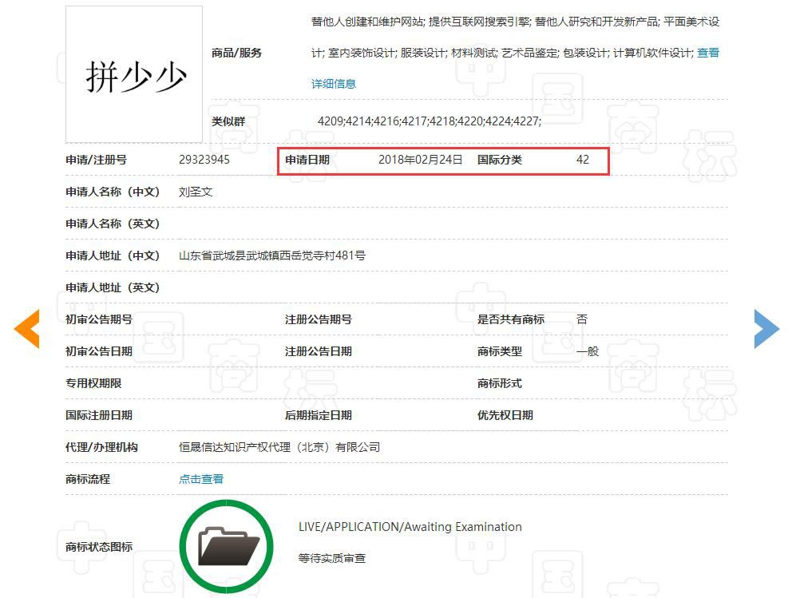Click the 国际分类 label

click(500, 160)
